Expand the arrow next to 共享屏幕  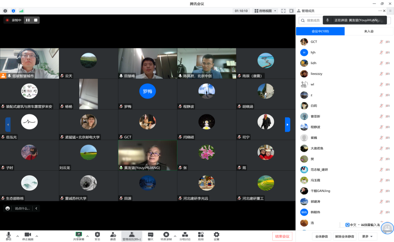(88, 236)
